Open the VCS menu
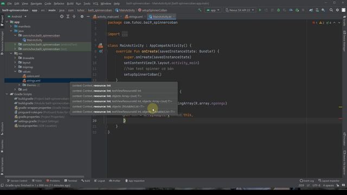347x195 pixels. [95, 4]
